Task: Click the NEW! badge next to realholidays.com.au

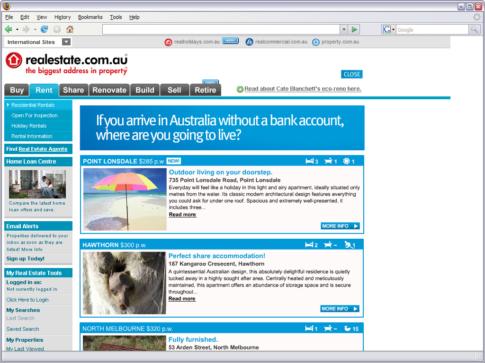Action: pos(231,41)
